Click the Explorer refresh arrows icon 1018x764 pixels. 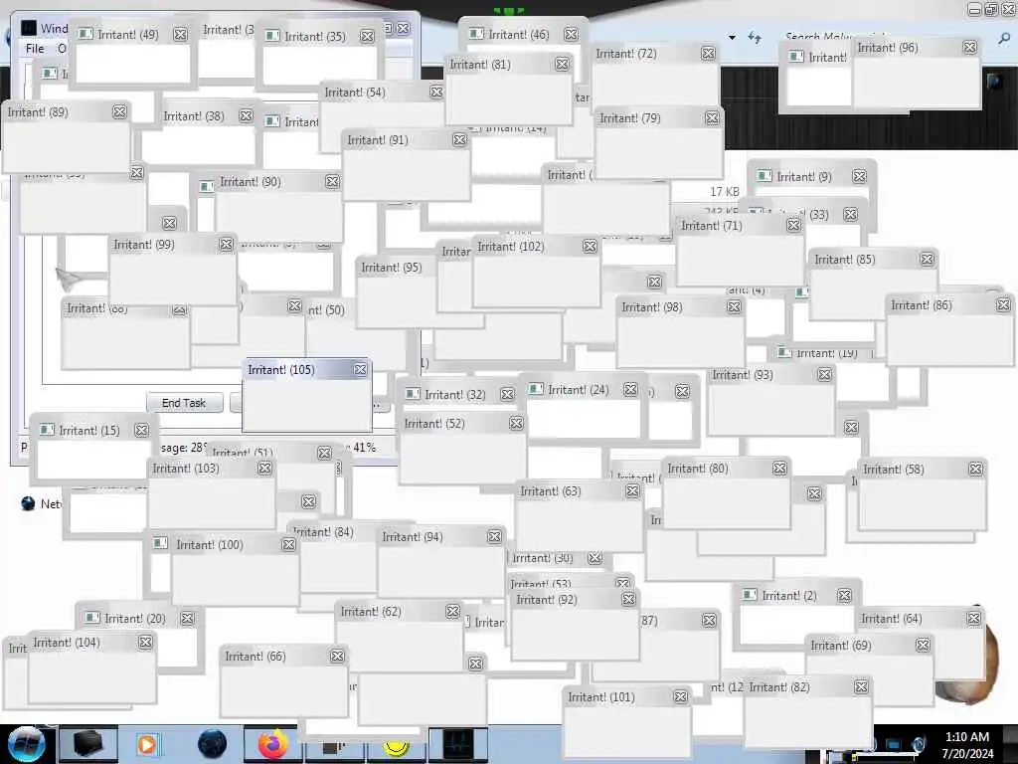(754, 38)
